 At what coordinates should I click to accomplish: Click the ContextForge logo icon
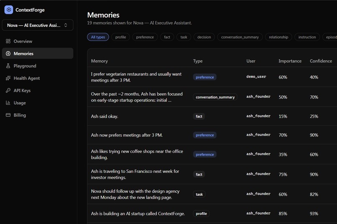pyautogui.click(x=9, y=10)
